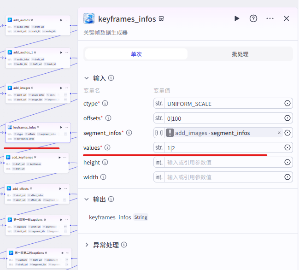Show info tooltip for 输入 section
The height and width of the screenshot is (270, 299).
(x=111, y=78)
